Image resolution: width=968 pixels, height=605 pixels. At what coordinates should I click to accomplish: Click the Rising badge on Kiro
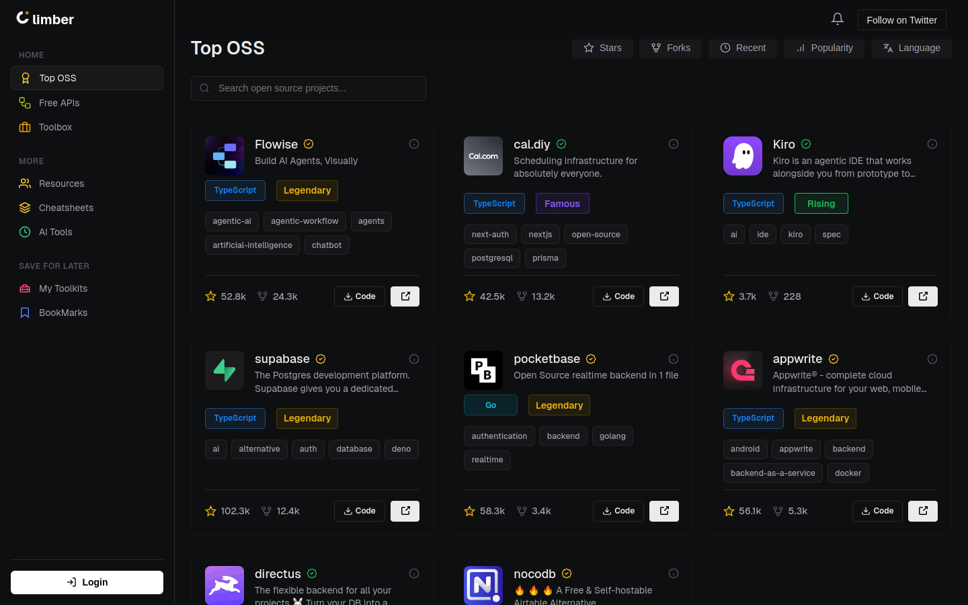coord(821,204)
